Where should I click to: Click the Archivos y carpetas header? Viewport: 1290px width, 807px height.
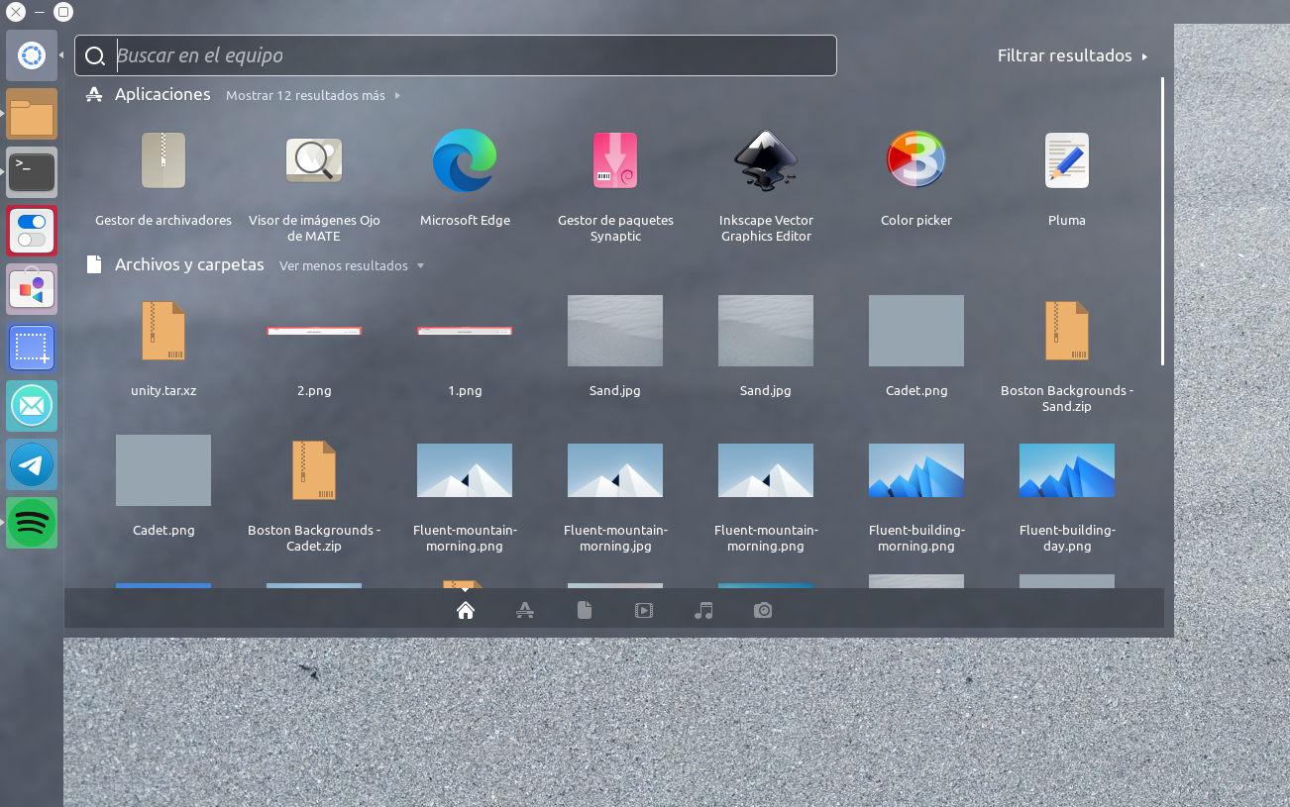coord(189,265)
